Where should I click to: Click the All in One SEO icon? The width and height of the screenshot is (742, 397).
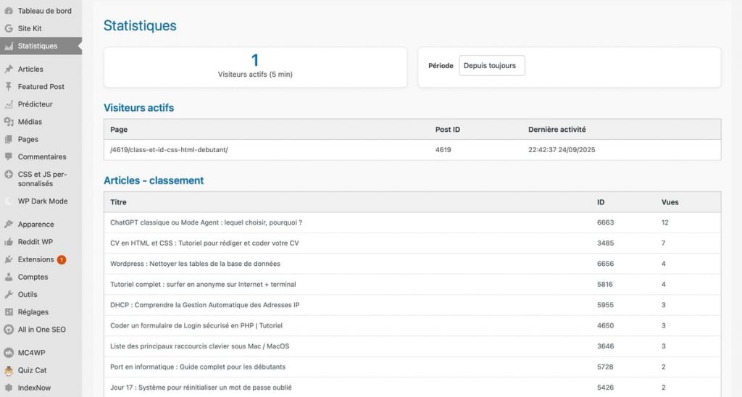pyautogui.click(x=9, y=330)
